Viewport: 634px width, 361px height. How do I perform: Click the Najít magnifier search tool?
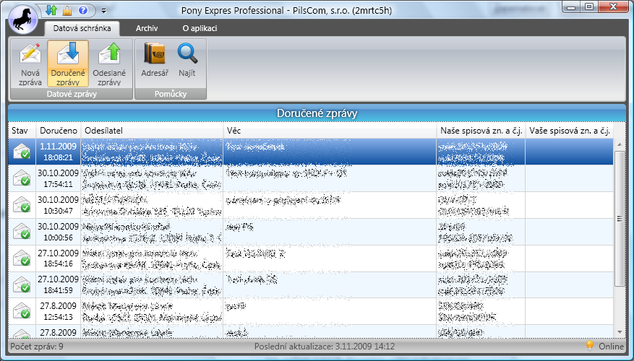(187, 60)
